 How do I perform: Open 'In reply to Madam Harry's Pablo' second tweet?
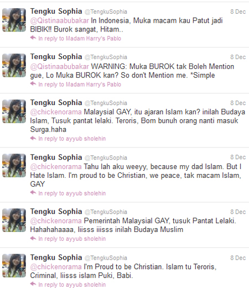click(x=80, y=85)
